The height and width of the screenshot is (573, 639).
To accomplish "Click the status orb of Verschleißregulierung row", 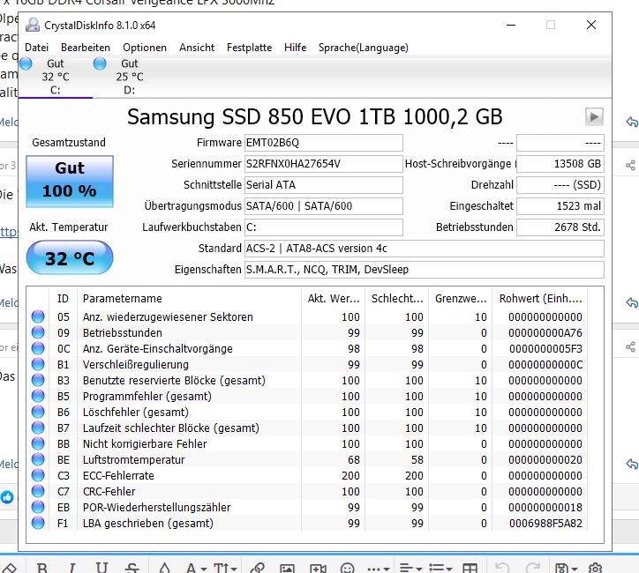I will (x=38, y=364).
